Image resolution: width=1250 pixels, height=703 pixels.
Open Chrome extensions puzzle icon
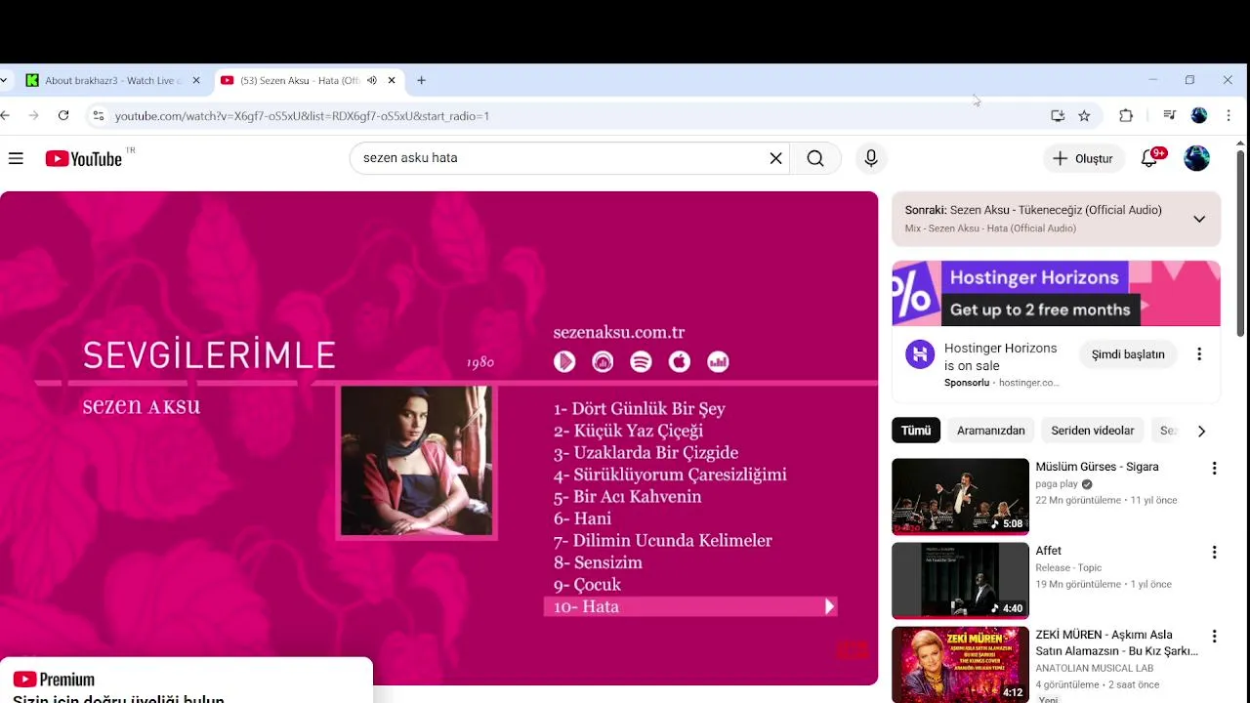1126,115
